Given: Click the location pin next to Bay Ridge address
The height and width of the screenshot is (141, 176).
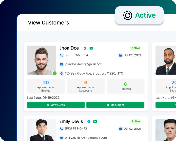Looking at the screenshot, I should click(x=61, y=74).
